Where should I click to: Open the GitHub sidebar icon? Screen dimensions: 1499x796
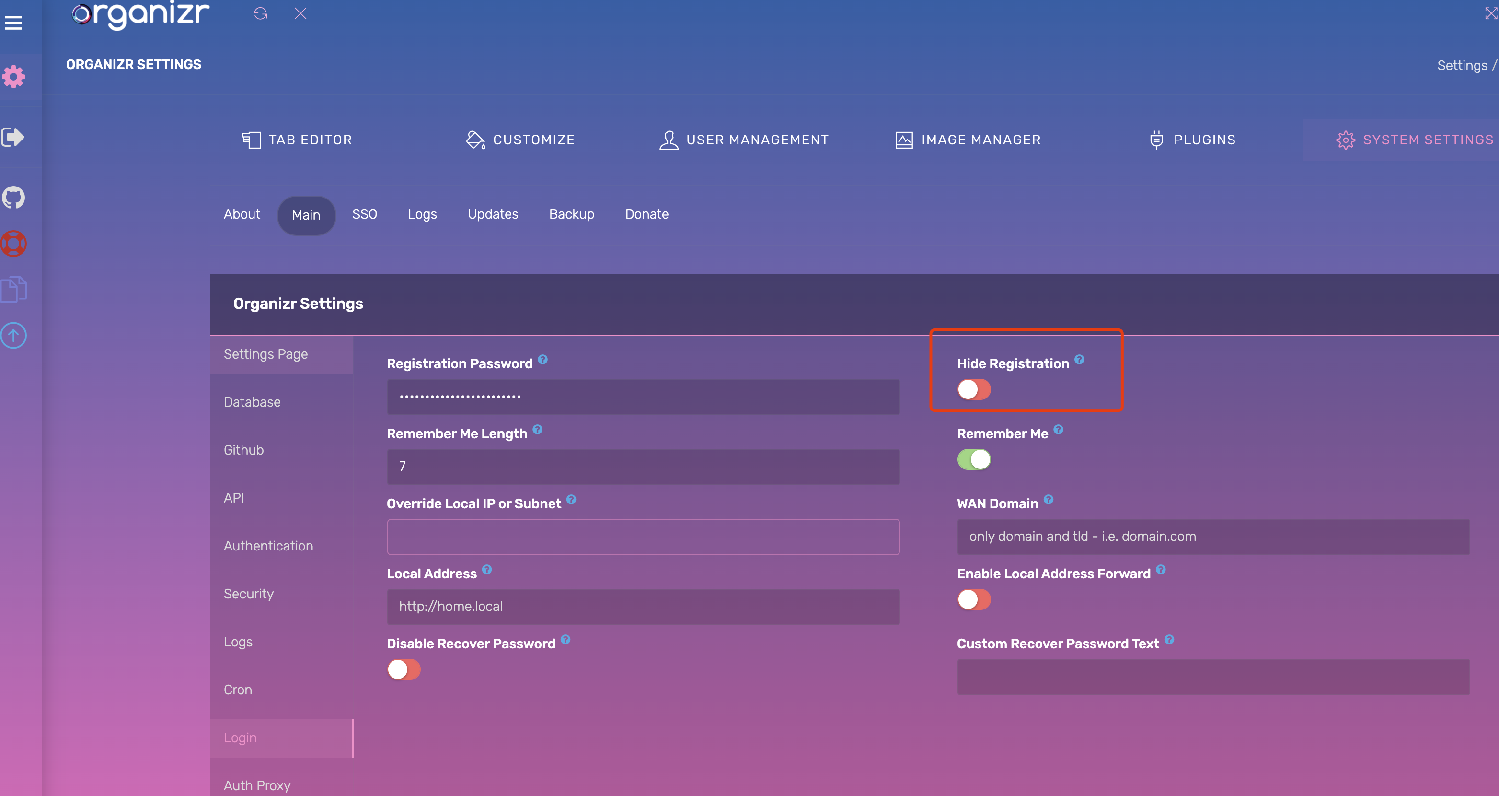(x=13, y=198)
